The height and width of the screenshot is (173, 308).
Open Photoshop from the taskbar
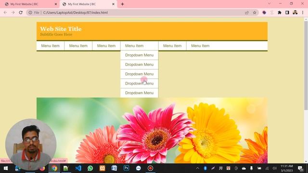click(x=126, y=168)
